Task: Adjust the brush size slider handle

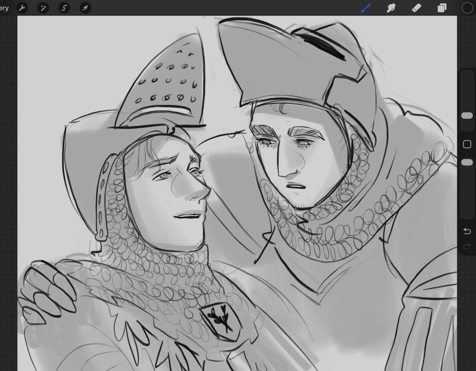Action: 467,115
